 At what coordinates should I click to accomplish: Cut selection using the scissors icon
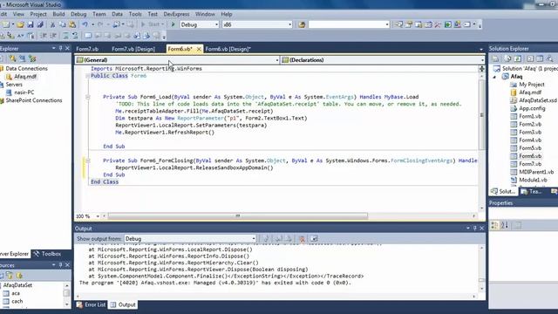(x=52, y=24)
